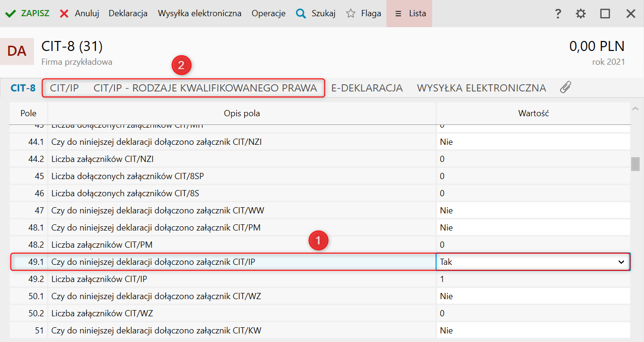The height and width of the screenshot is (342, 644).
Task: Select row about dołączono załącznik CIT/IP
Action: click(x=320, y=262)
